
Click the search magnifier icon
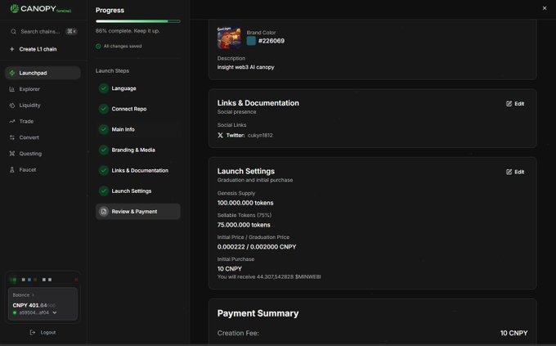click(x=13, y=32)
